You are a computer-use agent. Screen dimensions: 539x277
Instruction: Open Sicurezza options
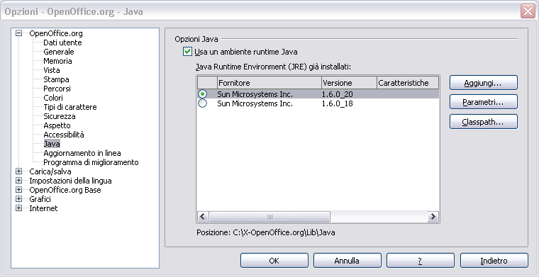[60, 116]
